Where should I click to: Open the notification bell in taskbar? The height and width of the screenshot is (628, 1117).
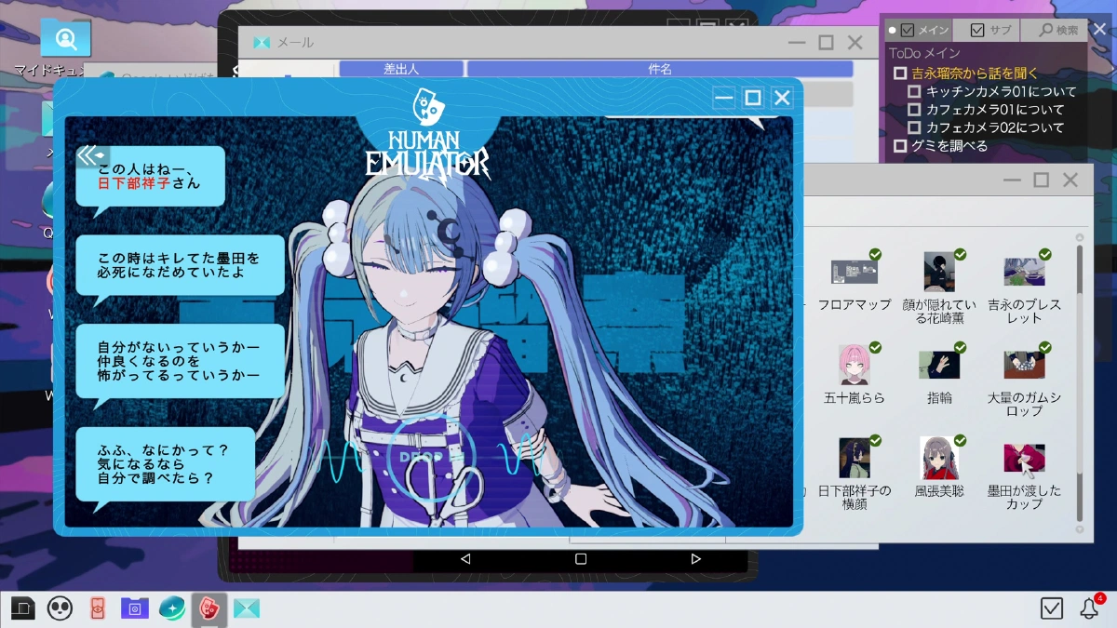(1089, 608)
